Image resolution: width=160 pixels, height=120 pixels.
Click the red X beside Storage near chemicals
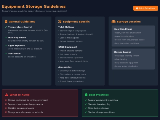point(6,112)
